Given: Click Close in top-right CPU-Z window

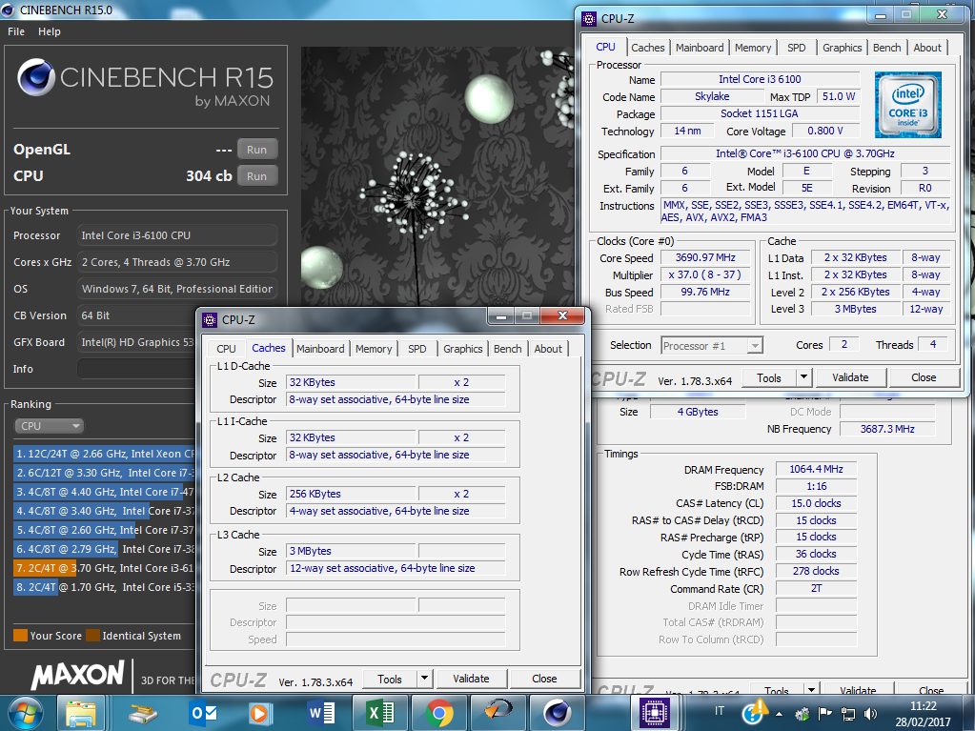Looking at the screenshot, I should coord(924,378).
